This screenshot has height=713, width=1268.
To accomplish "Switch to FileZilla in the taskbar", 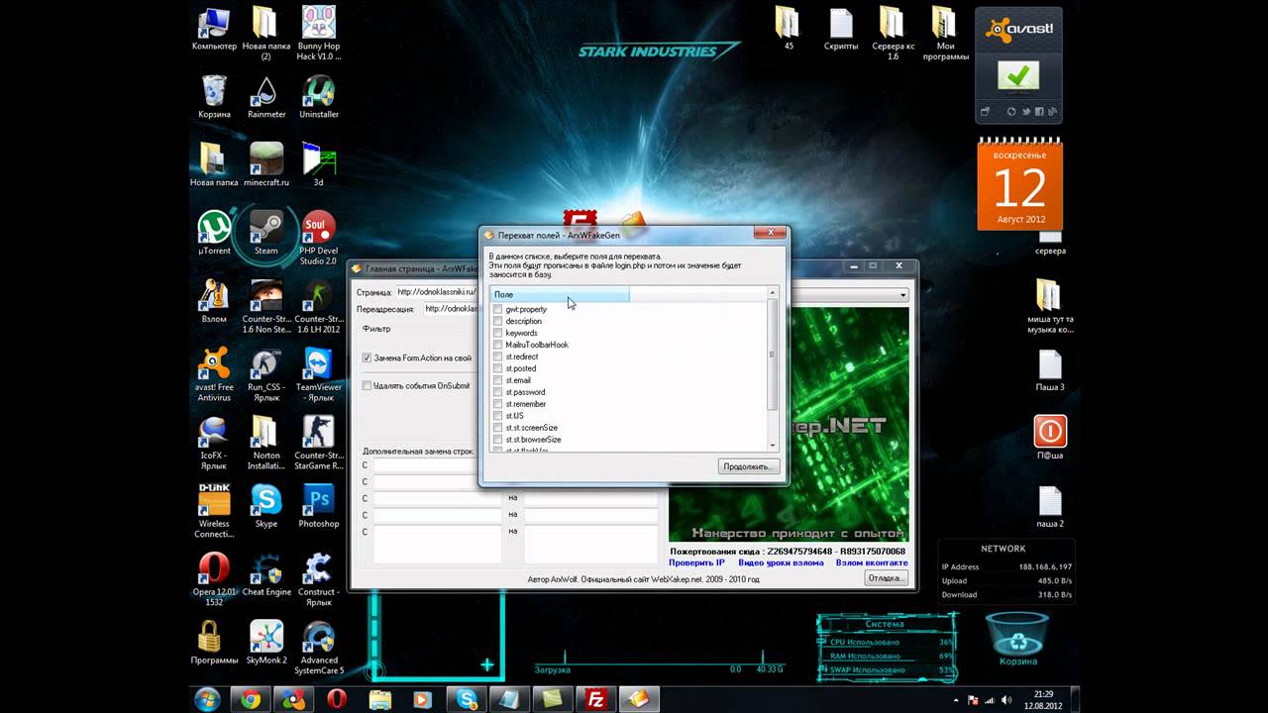I will click(x=596, y=699).
